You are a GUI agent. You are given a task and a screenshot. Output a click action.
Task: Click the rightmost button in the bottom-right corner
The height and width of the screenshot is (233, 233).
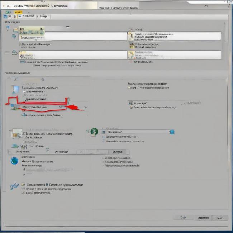tap(220, 218)
